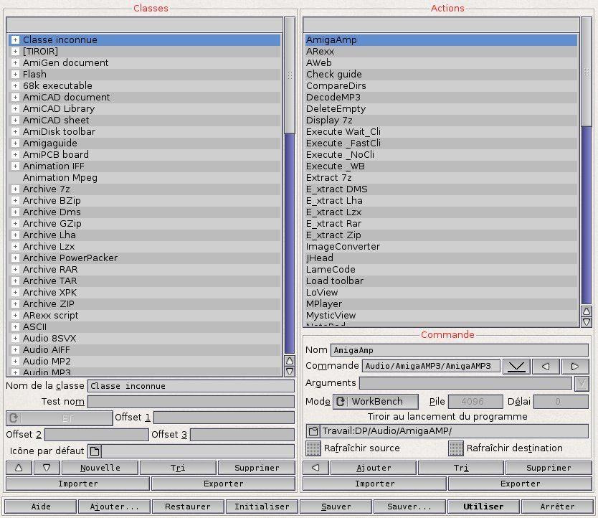Image resolution: width=598 pixels, height=518 pixels.
Task: Click Importer button under Classes
Action: click(x=78, y=484)
